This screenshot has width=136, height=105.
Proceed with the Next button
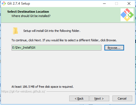click(x=99, y=99)
